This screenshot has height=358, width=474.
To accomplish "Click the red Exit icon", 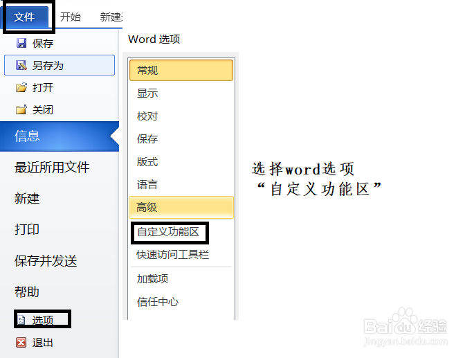I will (x=21, y=343).
